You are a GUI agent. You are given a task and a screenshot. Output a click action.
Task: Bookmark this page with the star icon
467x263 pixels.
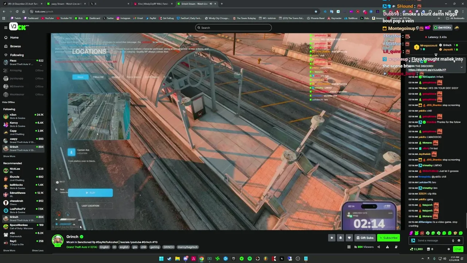click(x=316, y=11)
